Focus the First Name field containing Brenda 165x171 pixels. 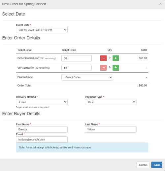click(x=42, y=129)
